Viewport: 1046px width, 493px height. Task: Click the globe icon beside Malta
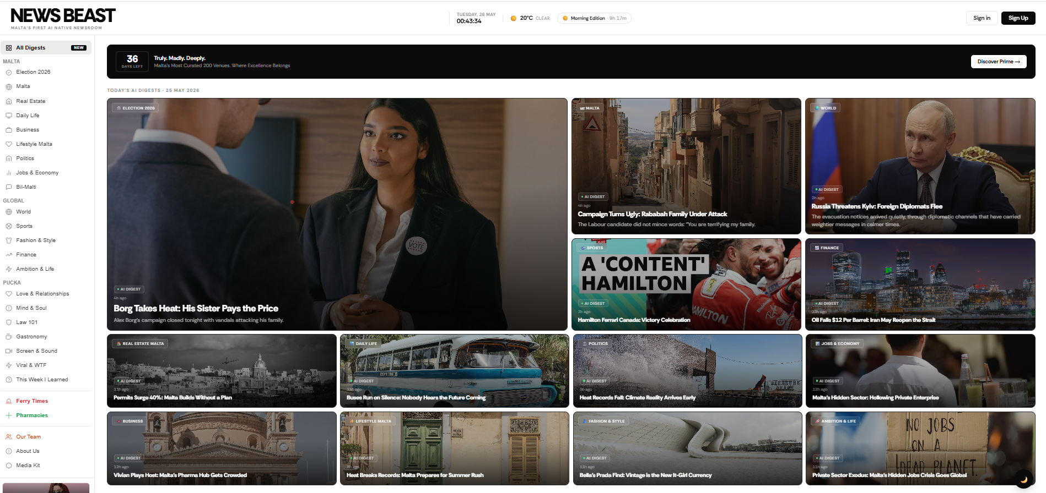pos(9,86)
